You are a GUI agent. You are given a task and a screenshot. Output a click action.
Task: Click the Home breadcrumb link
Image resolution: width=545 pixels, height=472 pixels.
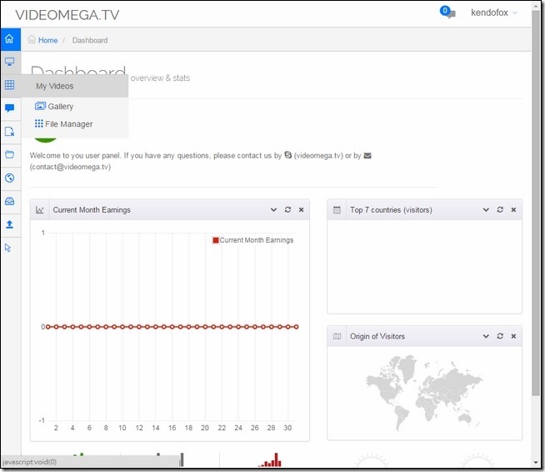(47, 40)
